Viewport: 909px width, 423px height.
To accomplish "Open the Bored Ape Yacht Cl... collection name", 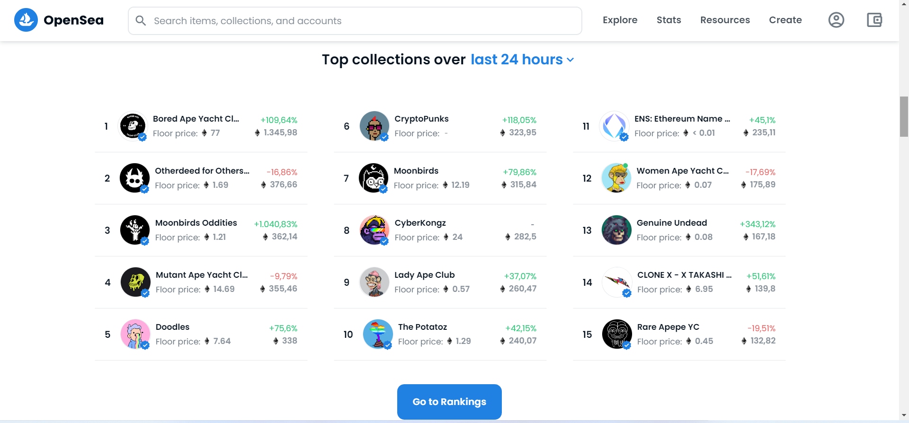I will click(196, 119).
